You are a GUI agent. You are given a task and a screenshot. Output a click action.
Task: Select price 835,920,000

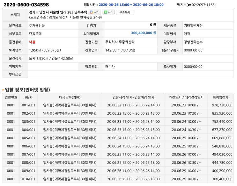(222, 113)
